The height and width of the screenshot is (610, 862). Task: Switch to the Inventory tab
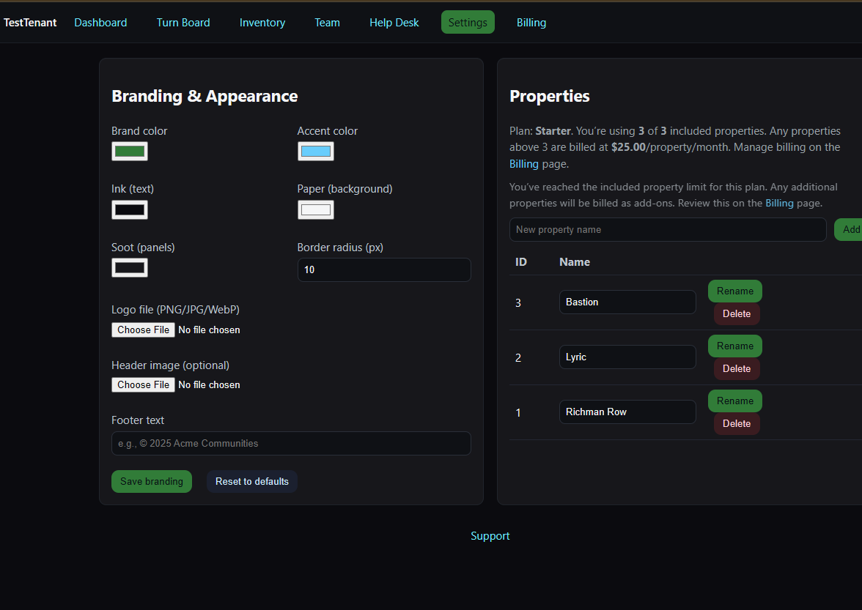(262, 23)
